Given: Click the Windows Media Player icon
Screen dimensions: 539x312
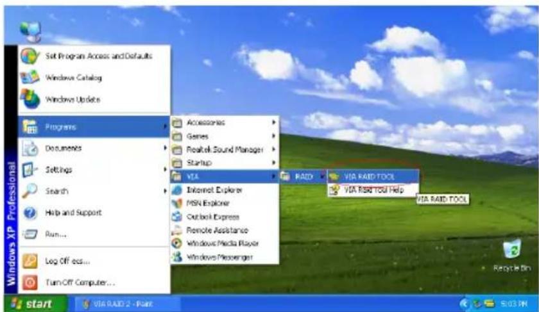Looking at the screenshot, I should coord(176,243).
